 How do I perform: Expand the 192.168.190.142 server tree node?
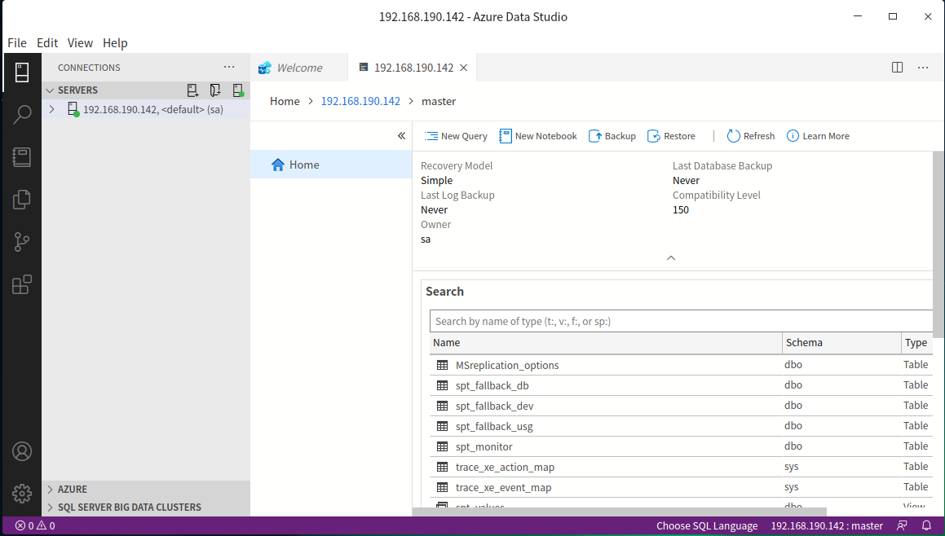coord(51,108)
